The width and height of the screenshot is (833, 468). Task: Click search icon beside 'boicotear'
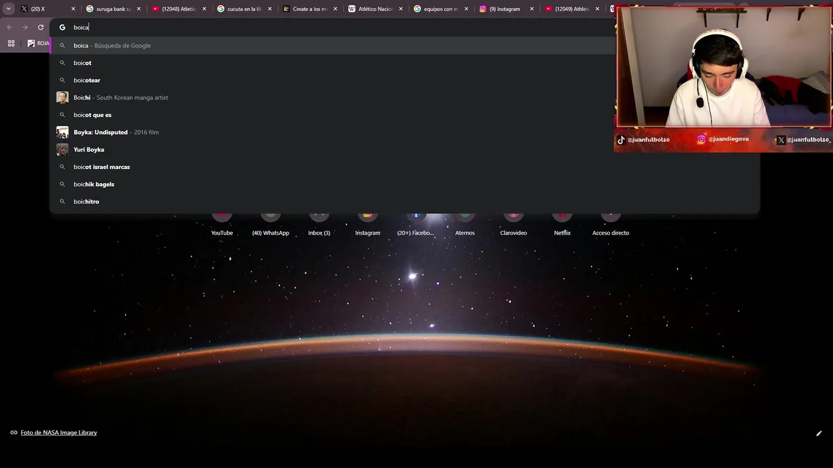pyautogui.click(x=62, y=80)
